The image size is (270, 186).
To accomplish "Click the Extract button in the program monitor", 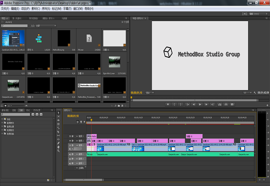I will 226,104.
